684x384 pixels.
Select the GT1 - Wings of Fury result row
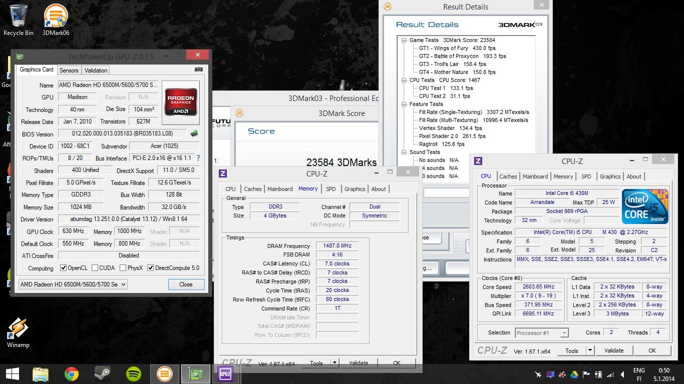[457, 48]
